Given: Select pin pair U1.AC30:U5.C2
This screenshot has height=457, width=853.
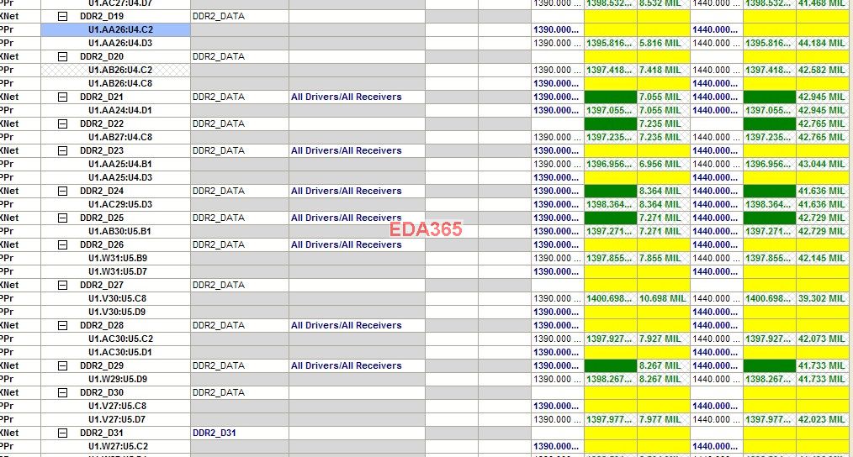Looking at the screenshot, I should point(120,339).
